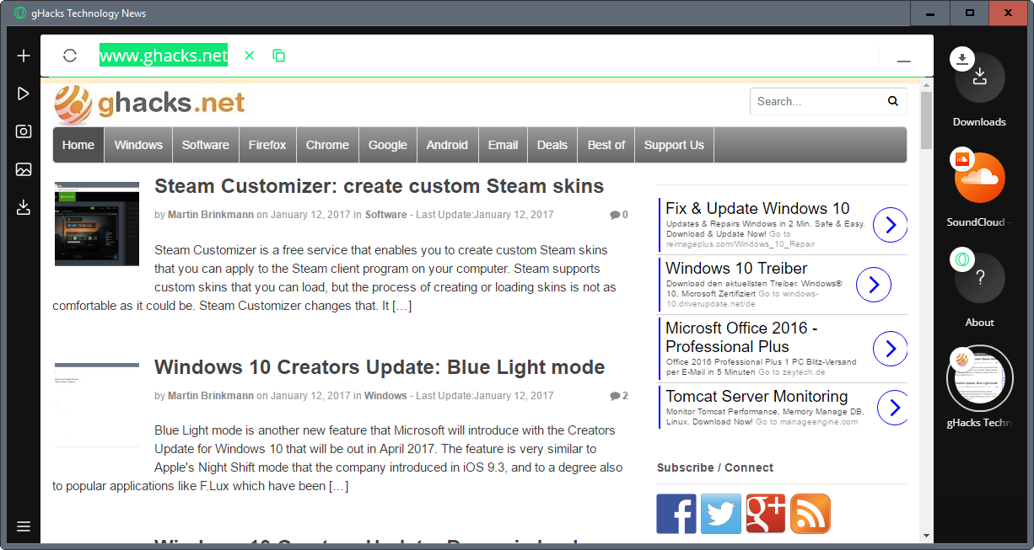Open the Support Us menu item
This screenshot has width=1034, height=550.
pos(674,145)
